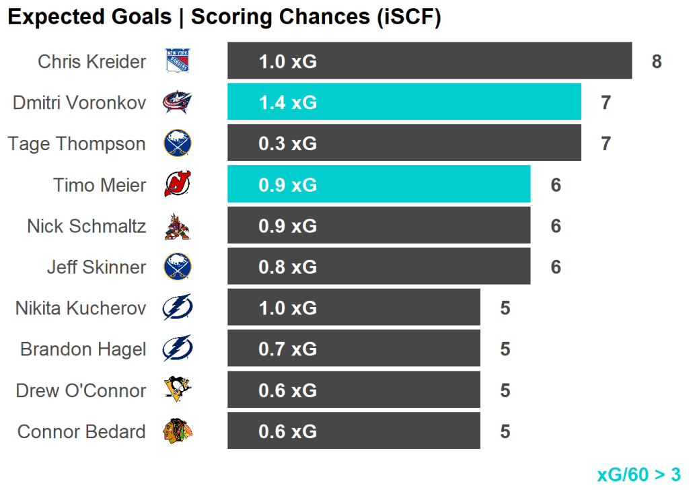This screenshot has height=492, width=689.
Task: Select Timo Meier's teal 0.9 xG bar
Action: click(378, 184)
